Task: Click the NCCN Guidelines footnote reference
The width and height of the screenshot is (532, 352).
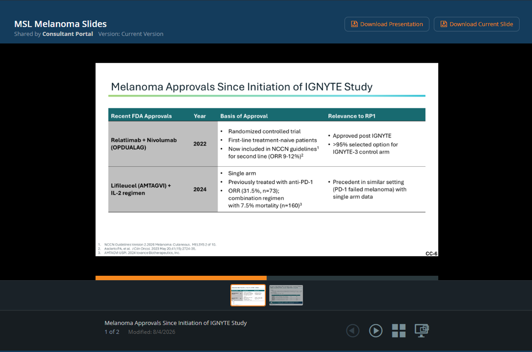Action: pos(160,244)
